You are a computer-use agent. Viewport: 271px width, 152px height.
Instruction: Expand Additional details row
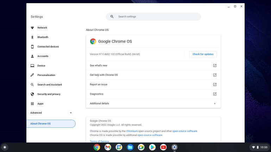point(153,103)
